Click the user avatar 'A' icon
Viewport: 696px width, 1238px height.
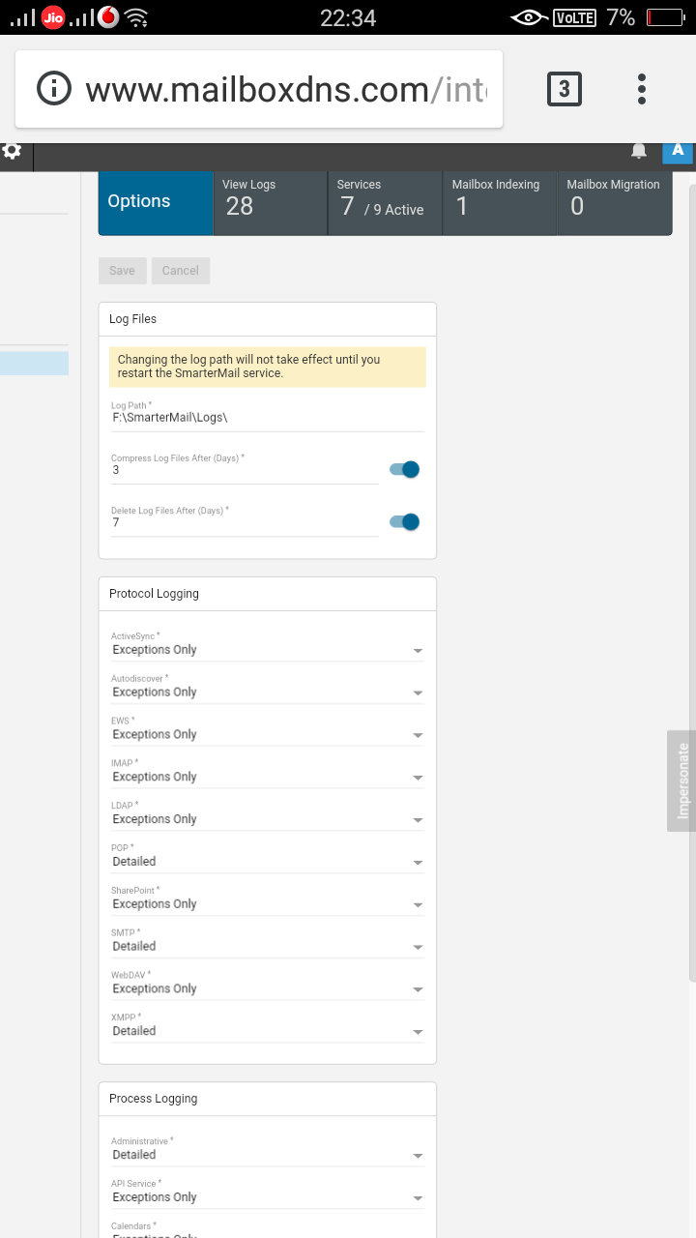pos(678,150)
